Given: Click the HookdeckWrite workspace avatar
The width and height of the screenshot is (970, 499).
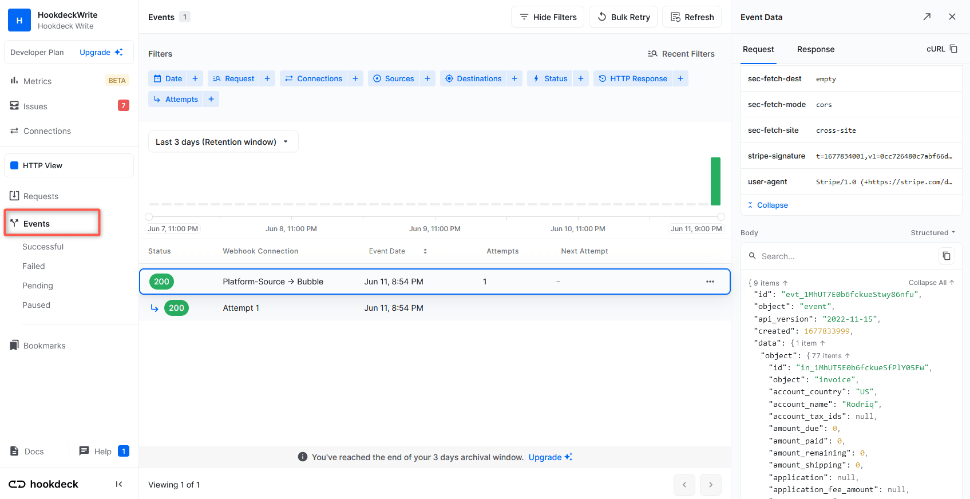Looking at the screenshot, I should tap(19, 20).
